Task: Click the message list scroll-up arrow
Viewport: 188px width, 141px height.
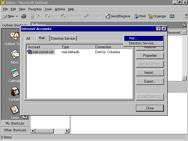Action: coord(184,32)
